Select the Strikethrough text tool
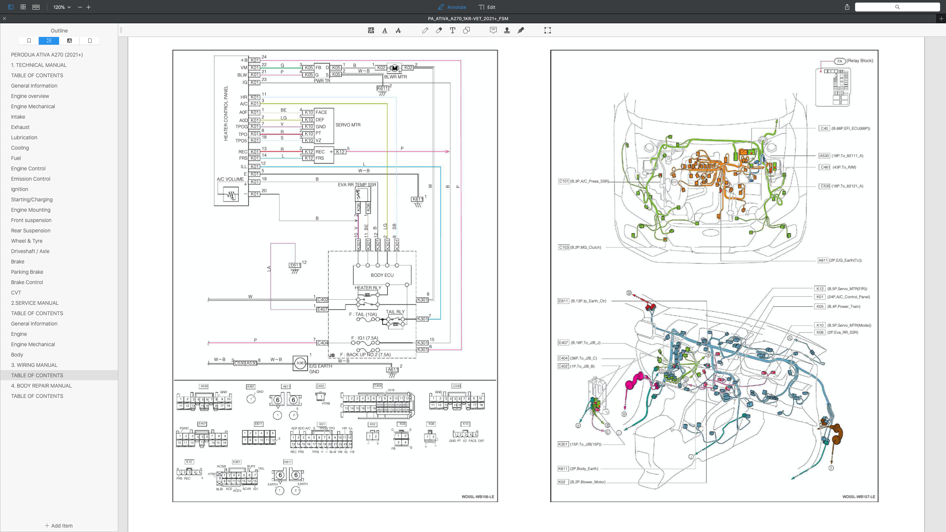This screenshot has width=946, height=532. pyautogui.click(x=398, y=31)
